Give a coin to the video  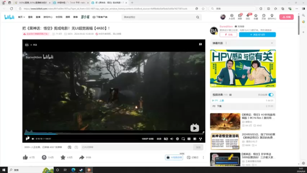tap(44, 157)
